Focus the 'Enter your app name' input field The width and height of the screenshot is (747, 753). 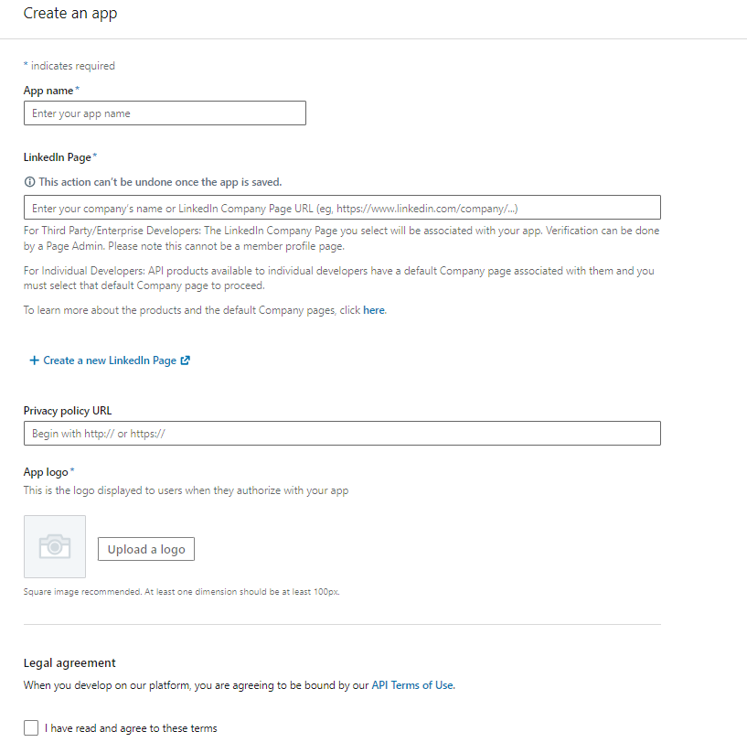165,113
